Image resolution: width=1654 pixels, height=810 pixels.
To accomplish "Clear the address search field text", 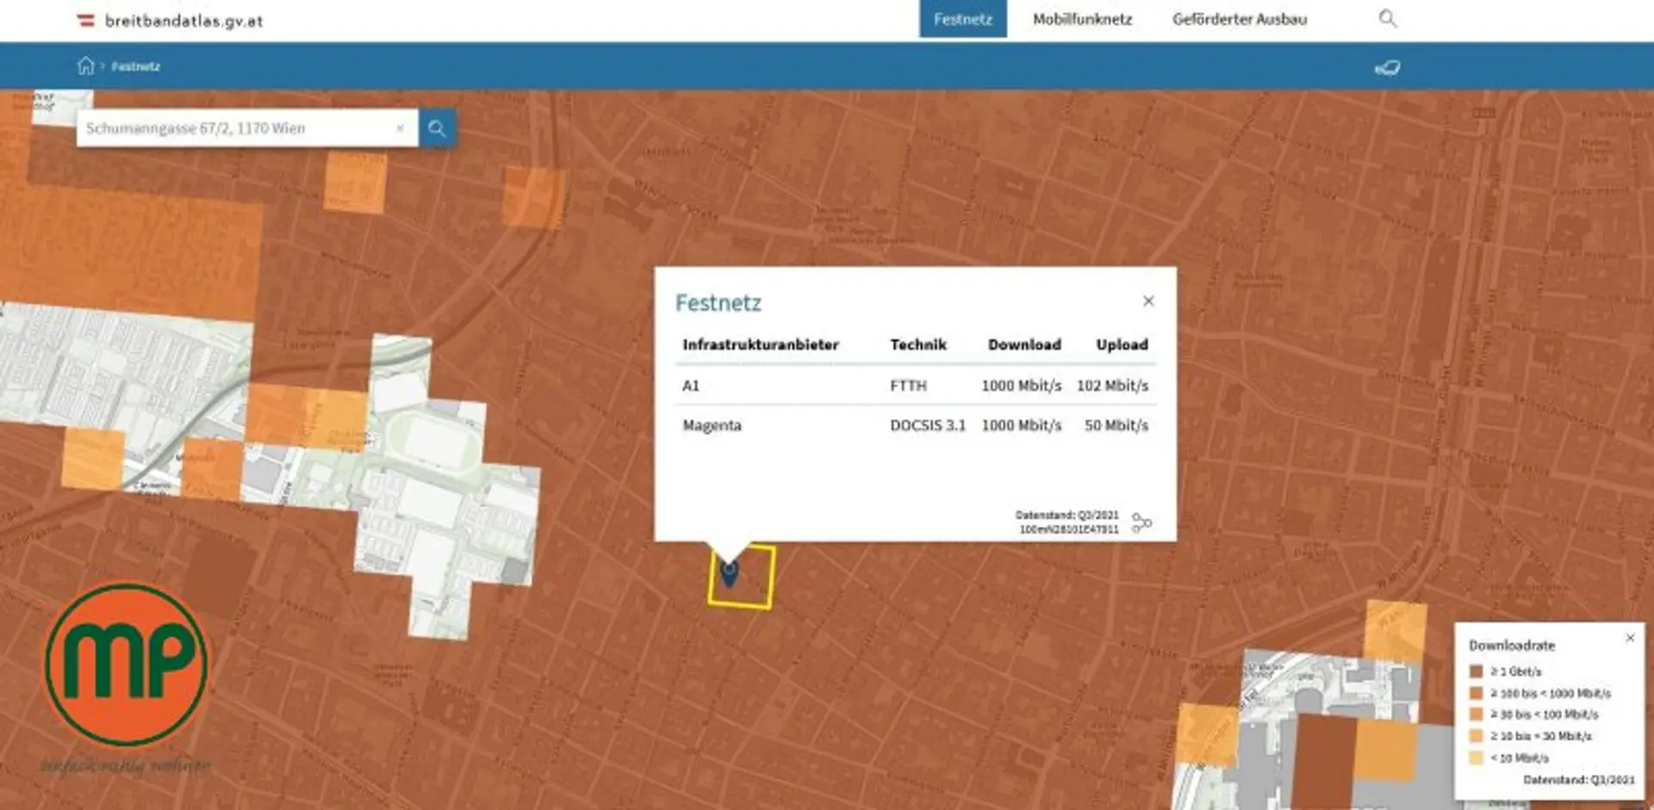I will pyautogui.click(x=400, y=128).
